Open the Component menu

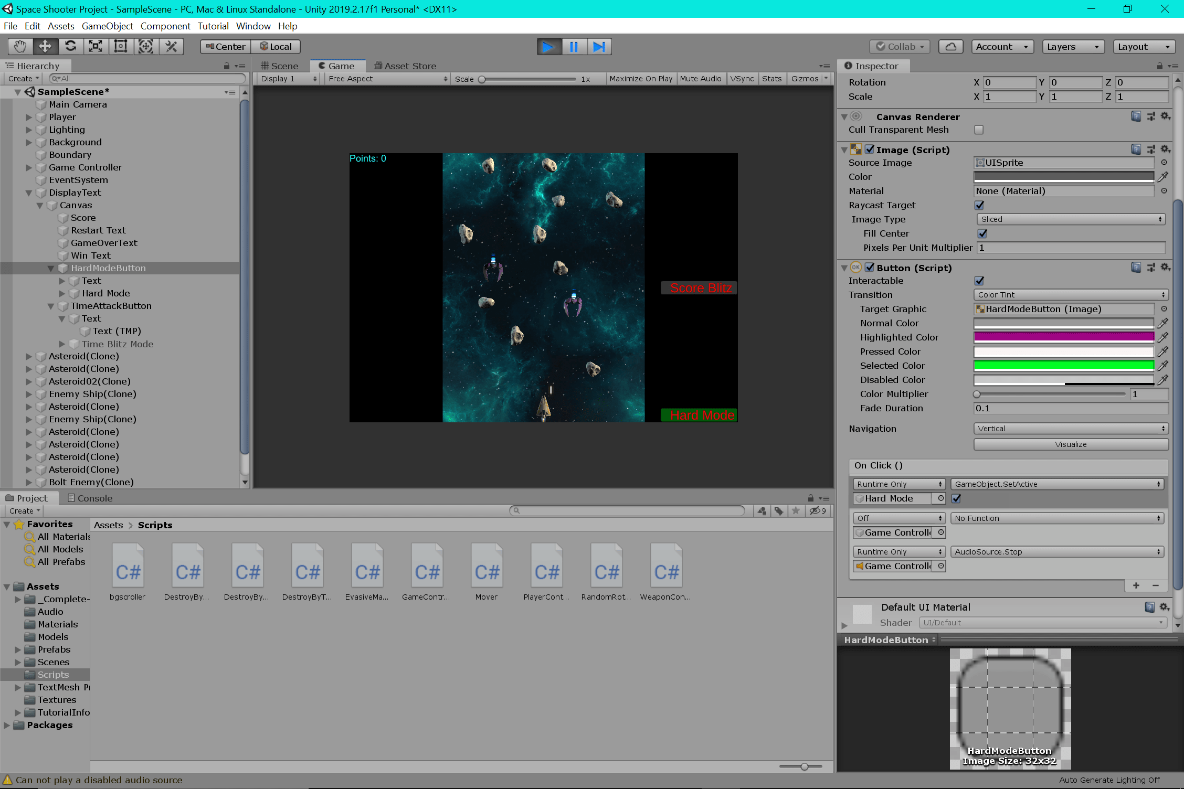(x=165, y=26)
